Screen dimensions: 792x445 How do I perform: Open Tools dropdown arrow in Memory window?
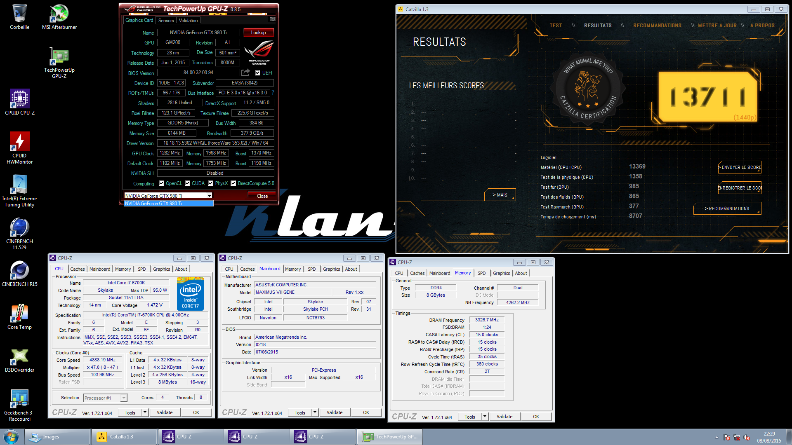(485, 417)
